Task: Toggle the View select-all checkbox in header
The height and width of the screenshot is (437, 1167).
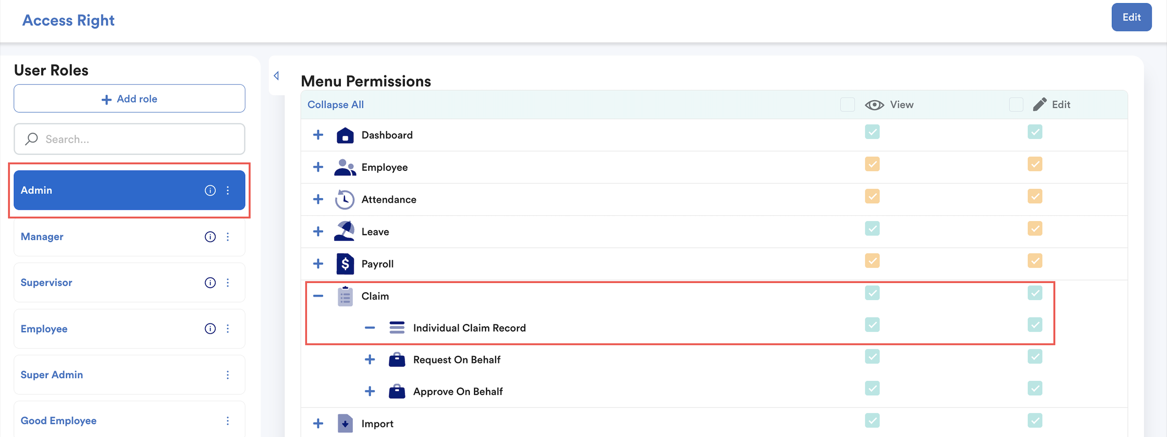Action: point(847,104)
